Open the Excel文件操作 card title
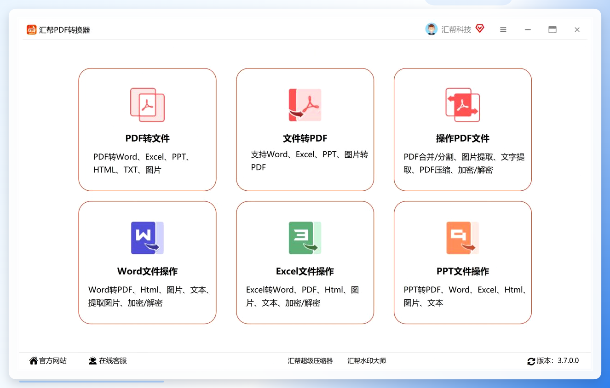This screenshot has width=610, height=388. click(x=305, y=271)
